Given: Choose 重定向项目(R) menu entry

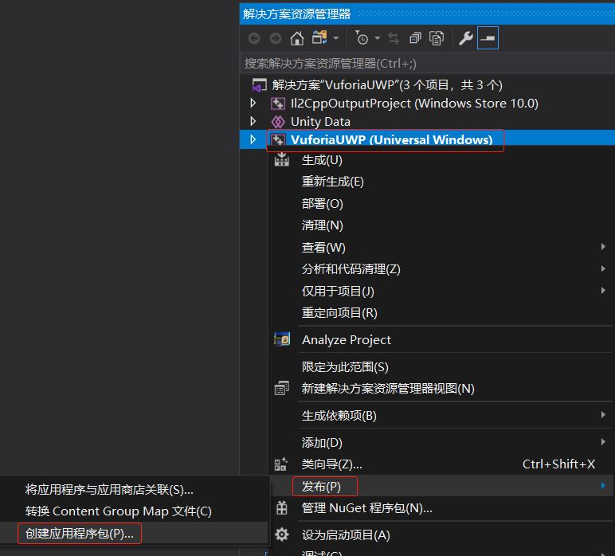Looking at the screenshot, I should (x=441, y=313).
